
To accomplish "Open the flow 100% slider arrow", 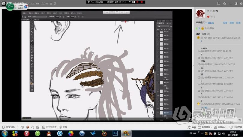I will (75, 16).
